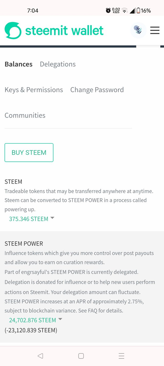The image size is (164, 366).
Task: Open the Keys & Permissions tab
Action: coord(34,90)
